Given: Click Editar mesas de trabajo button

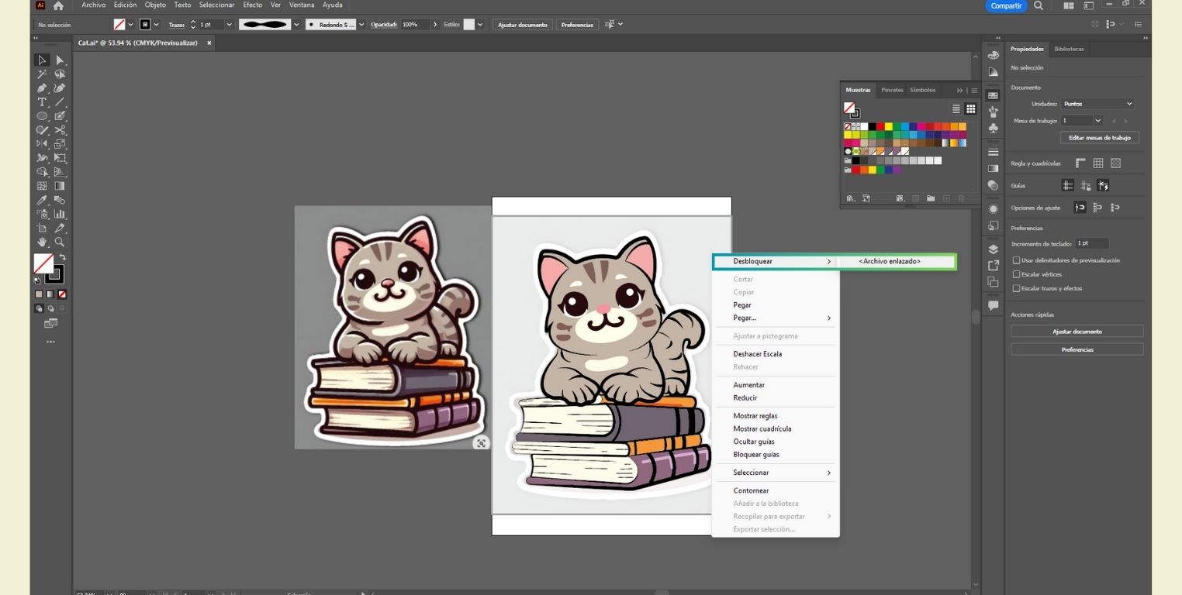Looking at the screenshot, I should (1099, 138).
